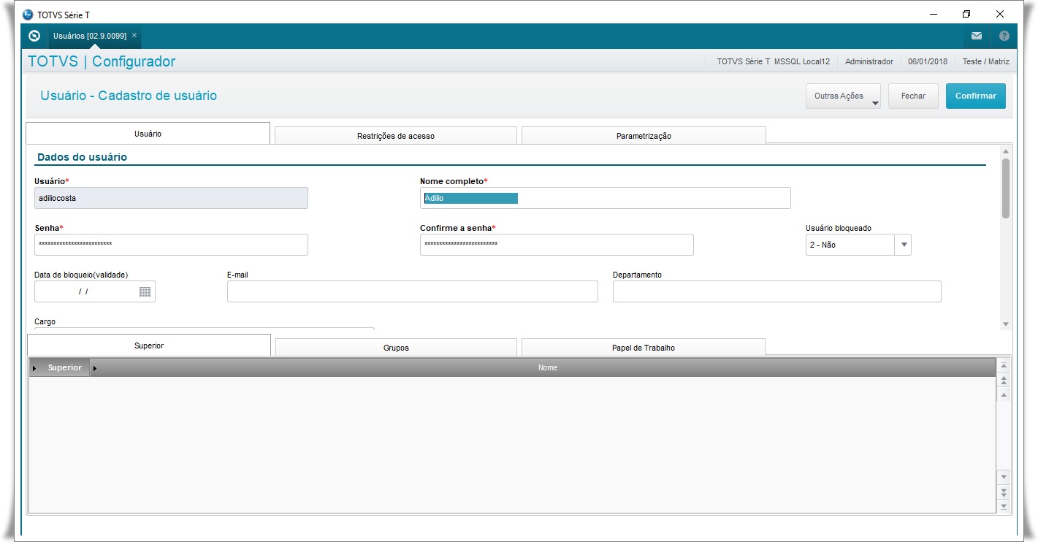The image size is (1038, 542).
Task: Click the Dados do usuário section heading
Action: click(x=82, y=157)
